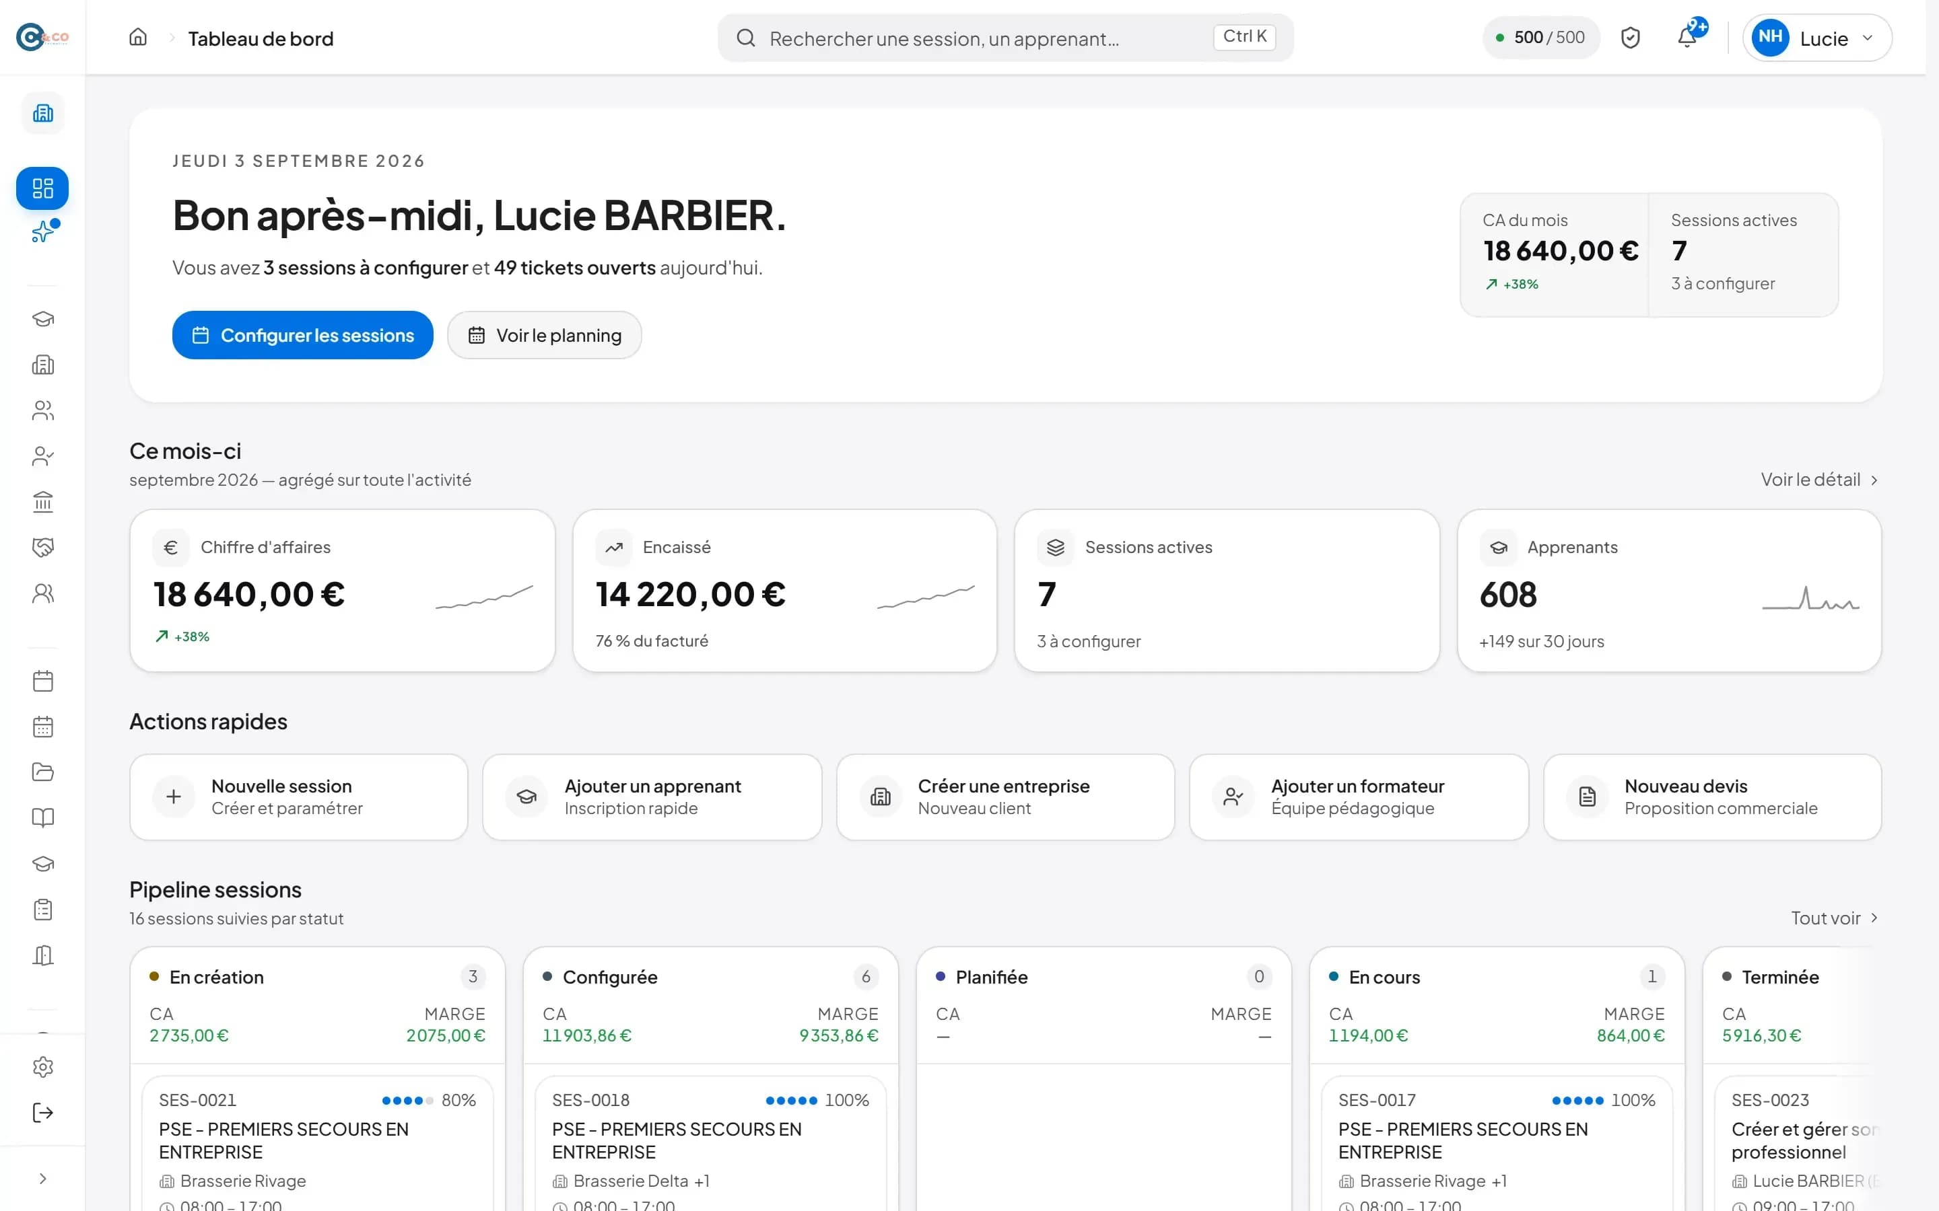Open the bank building sidebar icon
Viewport: 1939px width, 1211px height.
(42, 502)
